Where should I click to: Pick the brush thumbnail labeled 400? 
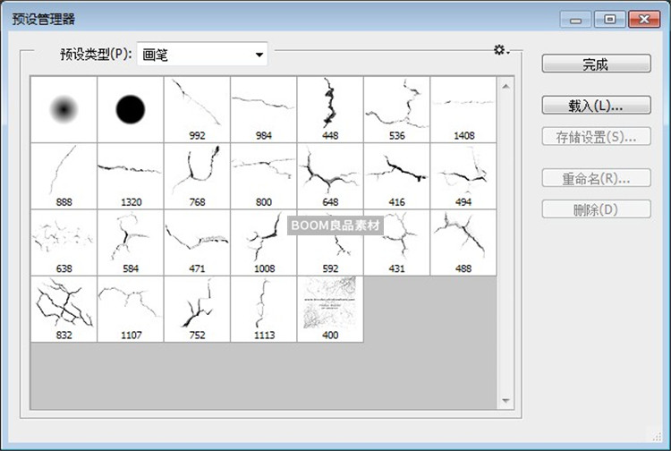tap(330, 309)
